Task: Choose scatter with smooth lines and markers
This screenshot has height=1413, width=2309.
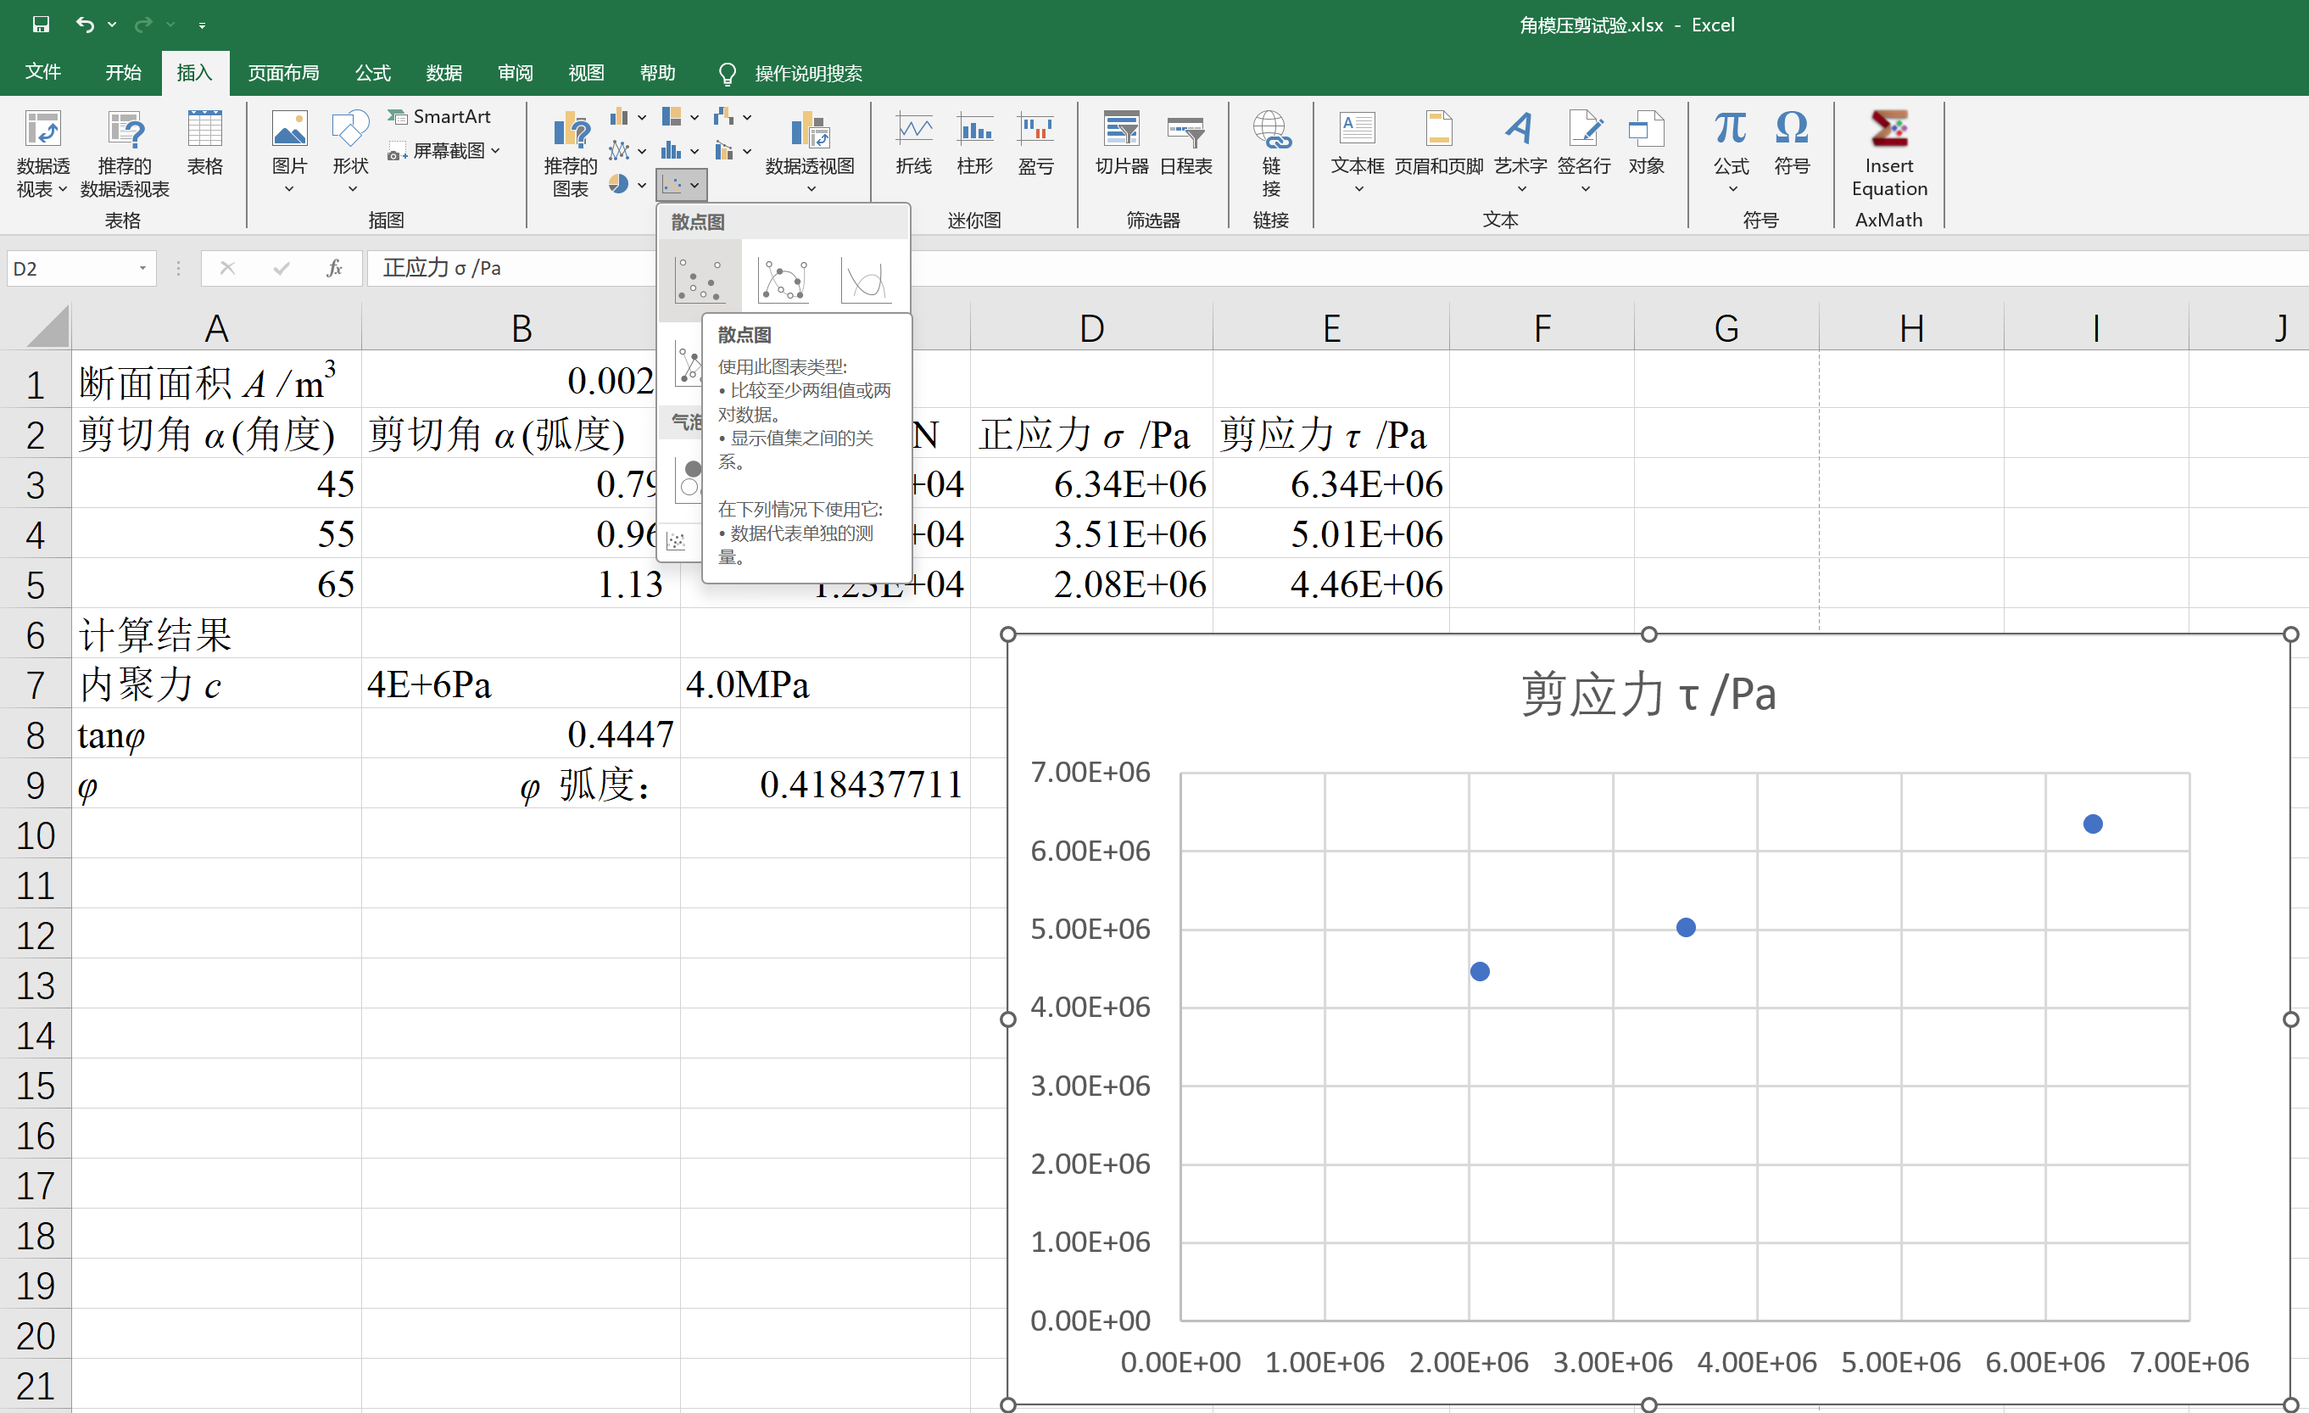Action: 783,279
